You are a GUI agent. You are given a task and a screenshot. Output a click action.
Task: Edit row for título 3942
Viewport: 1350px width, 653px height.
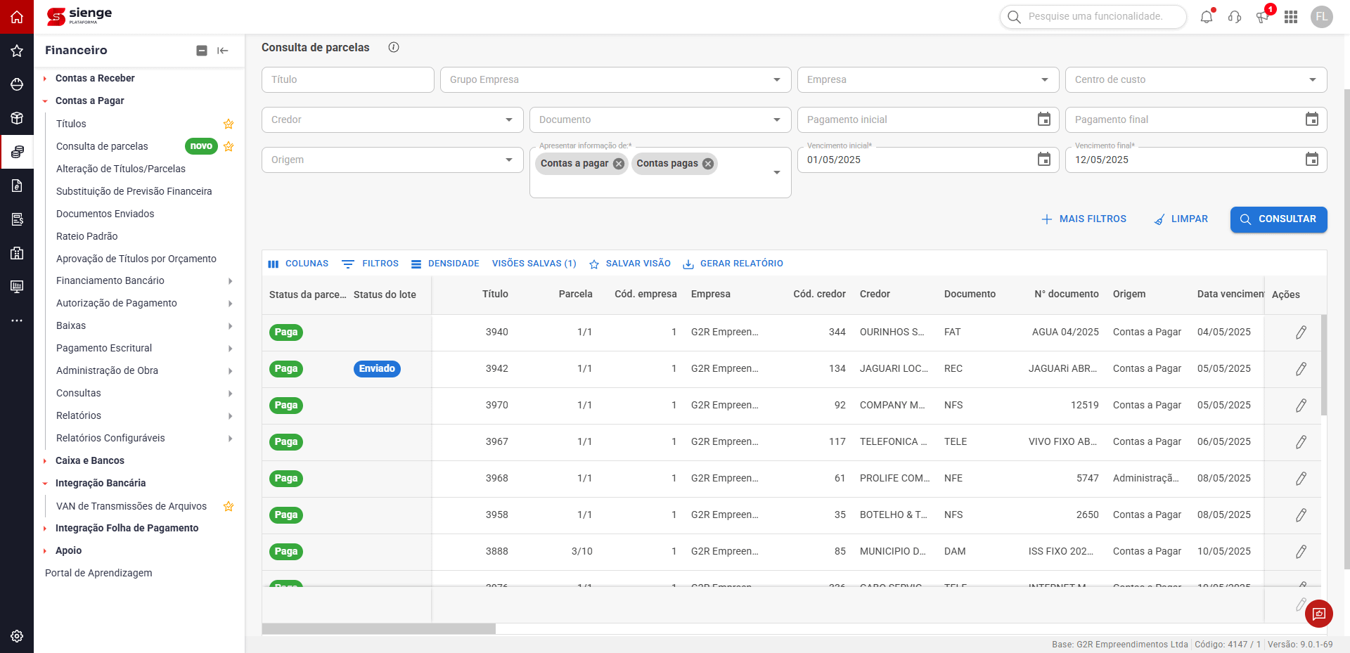tap(1301, 369)
